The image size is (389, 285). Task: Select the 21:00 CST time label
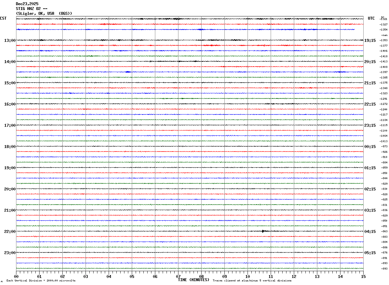coord(10,210)
